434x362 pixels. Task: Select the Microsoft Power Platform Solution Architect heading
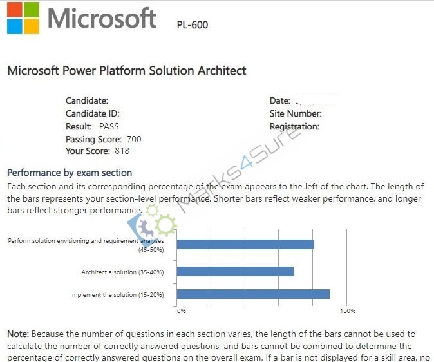pyautogui.click(x=126, y=70)
